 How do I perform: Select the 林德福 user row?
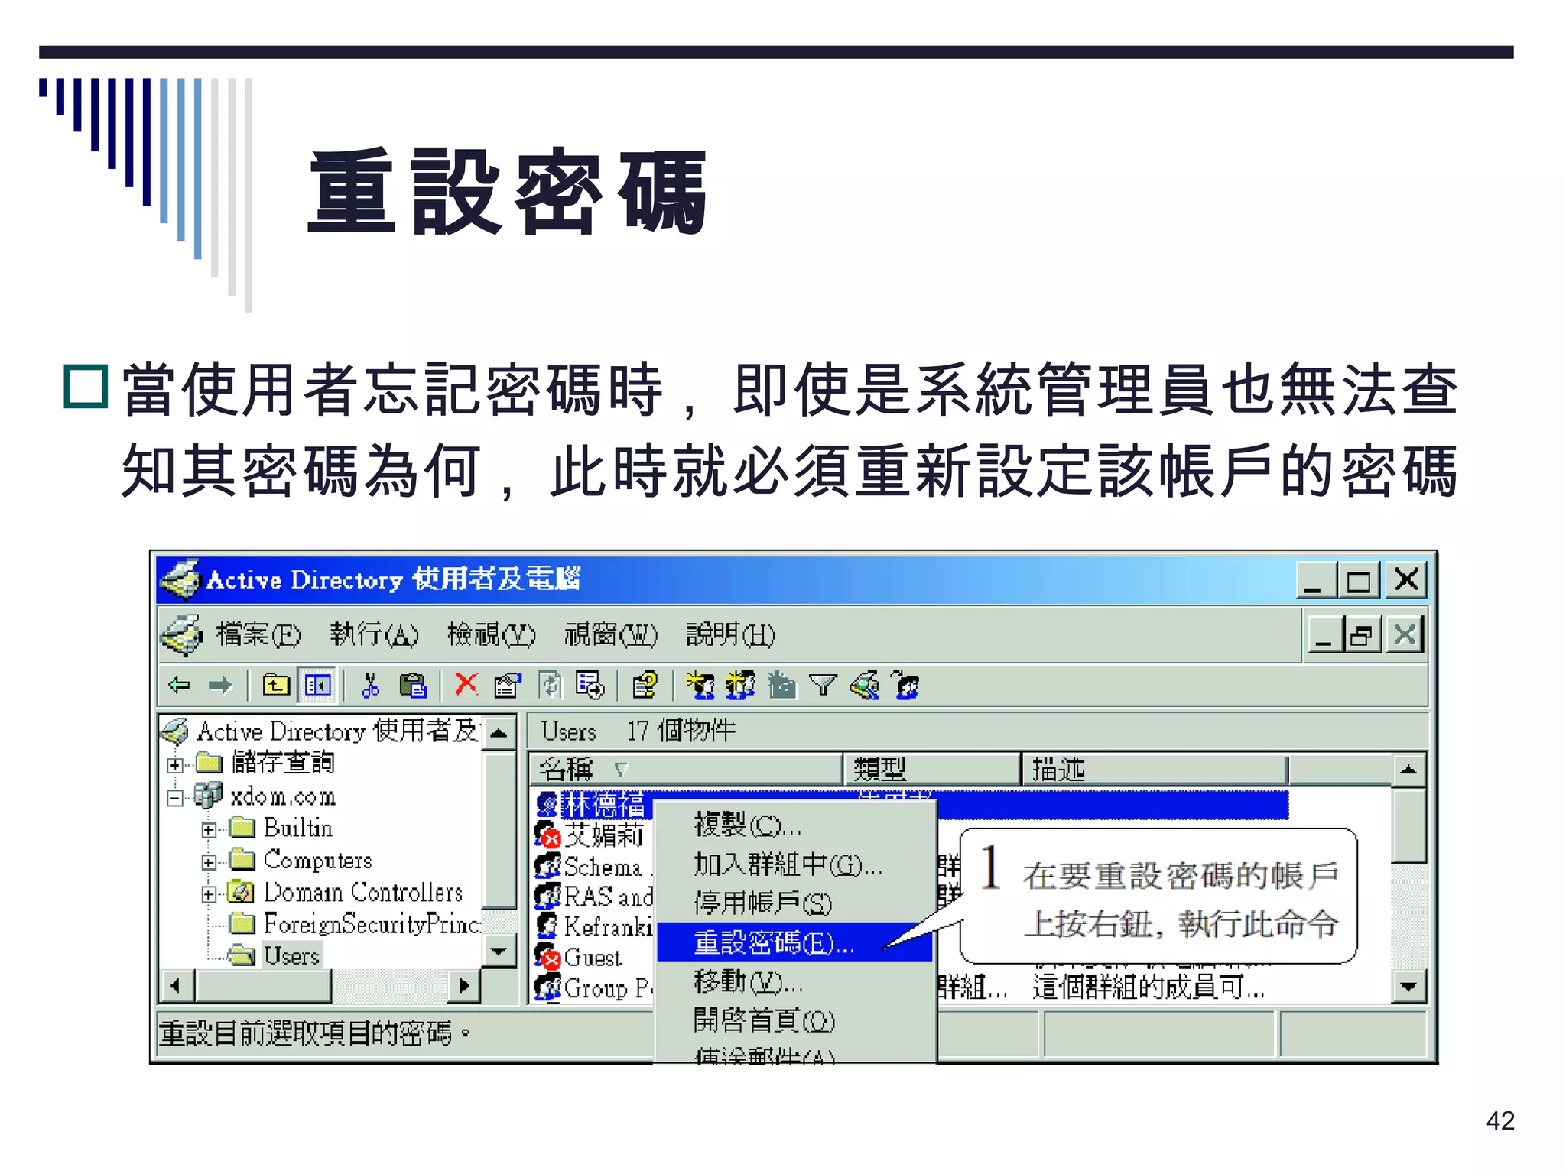click(911, 805)
